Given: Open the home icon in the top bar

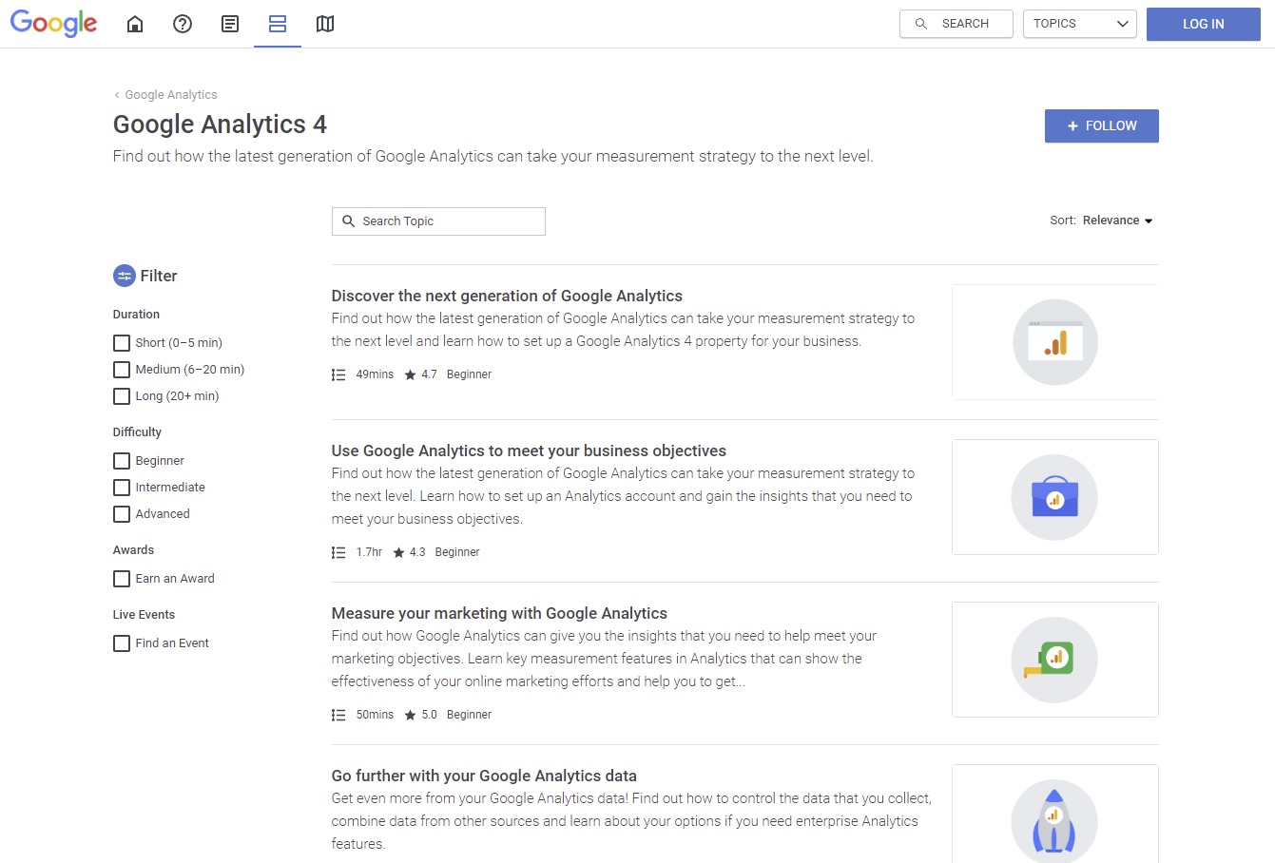Looking at the screenshot, I should click(x=135, y=24).
